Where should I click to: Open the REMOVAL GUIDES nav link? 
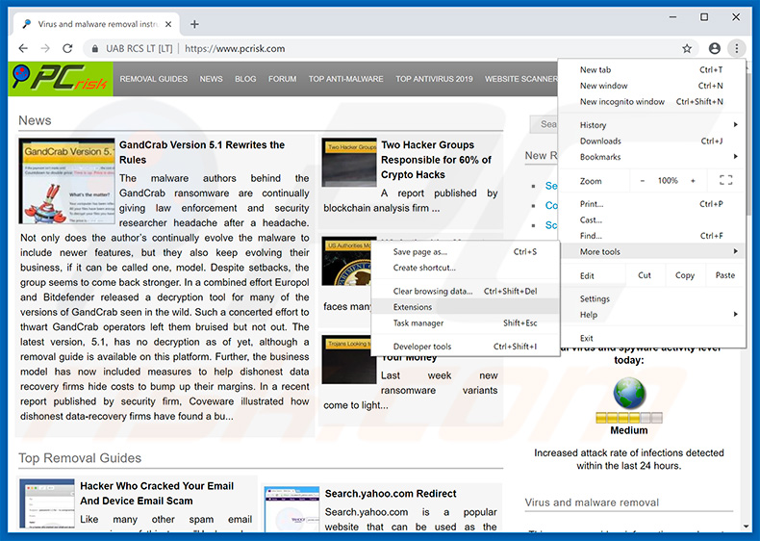(x=153, y=79)
